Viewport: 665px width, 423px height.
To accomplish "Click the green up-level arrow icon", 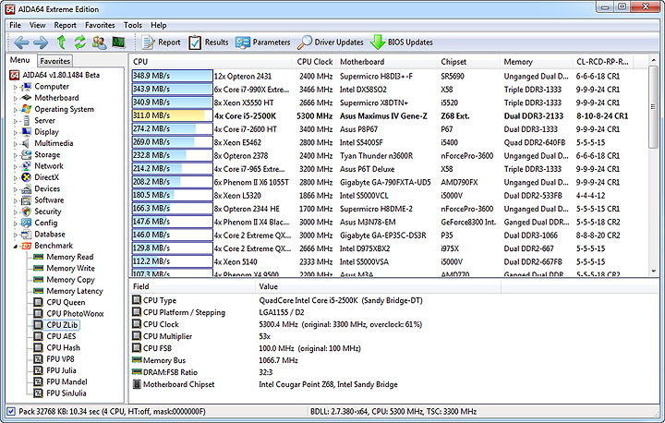I will 62,42.
